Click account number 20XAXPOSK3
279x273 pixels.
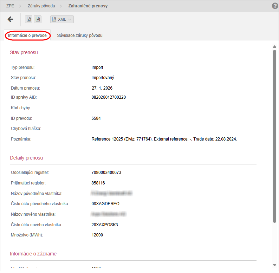coord(105,225)
